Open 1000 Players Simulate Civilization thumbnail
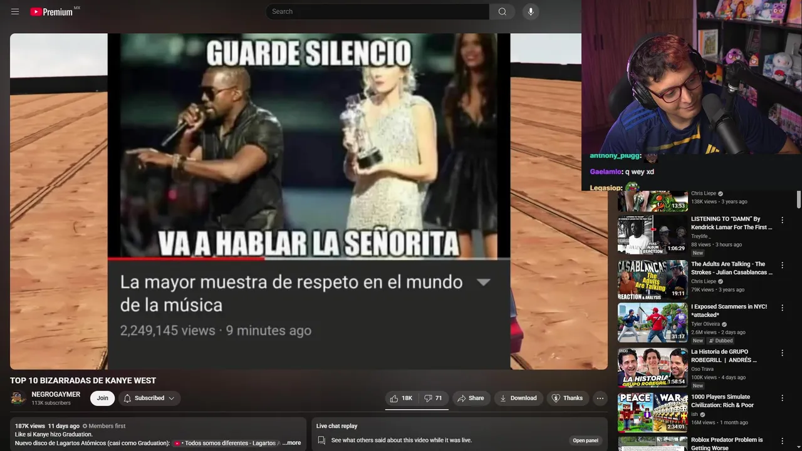 652,413
